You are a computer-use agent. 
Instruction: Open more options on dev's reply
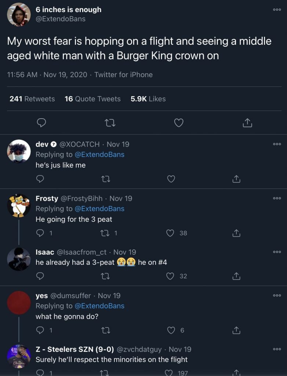277,144
